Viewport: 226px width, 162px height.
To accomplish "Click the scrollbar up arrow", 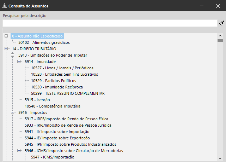I will click(x=220, y=36).
